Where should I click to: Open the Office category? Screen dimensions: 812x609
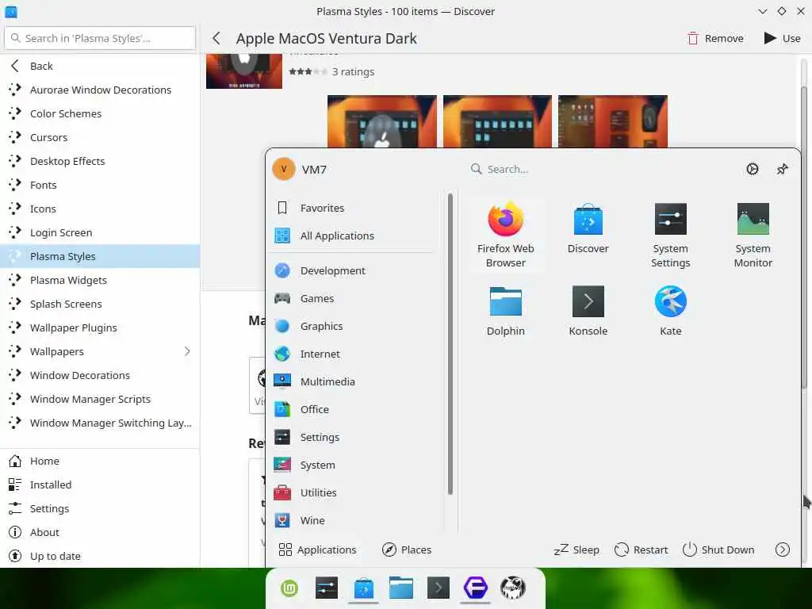coord(354,409)
